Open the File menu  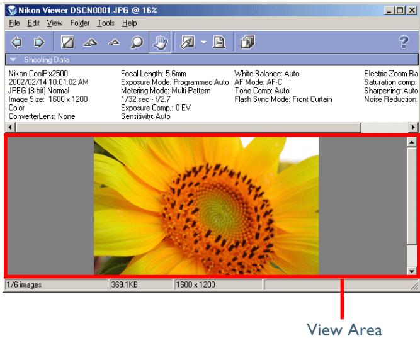(14, 23)
